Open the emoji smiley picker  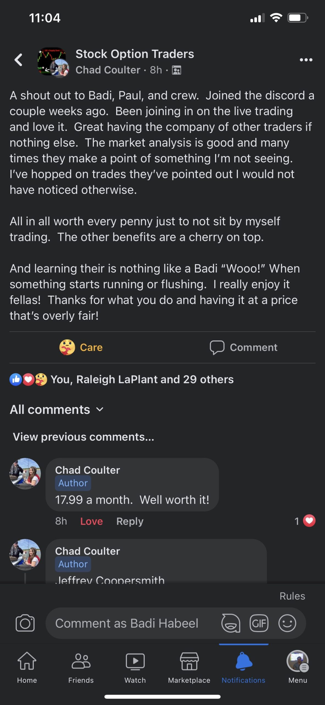tap(287, 623)
